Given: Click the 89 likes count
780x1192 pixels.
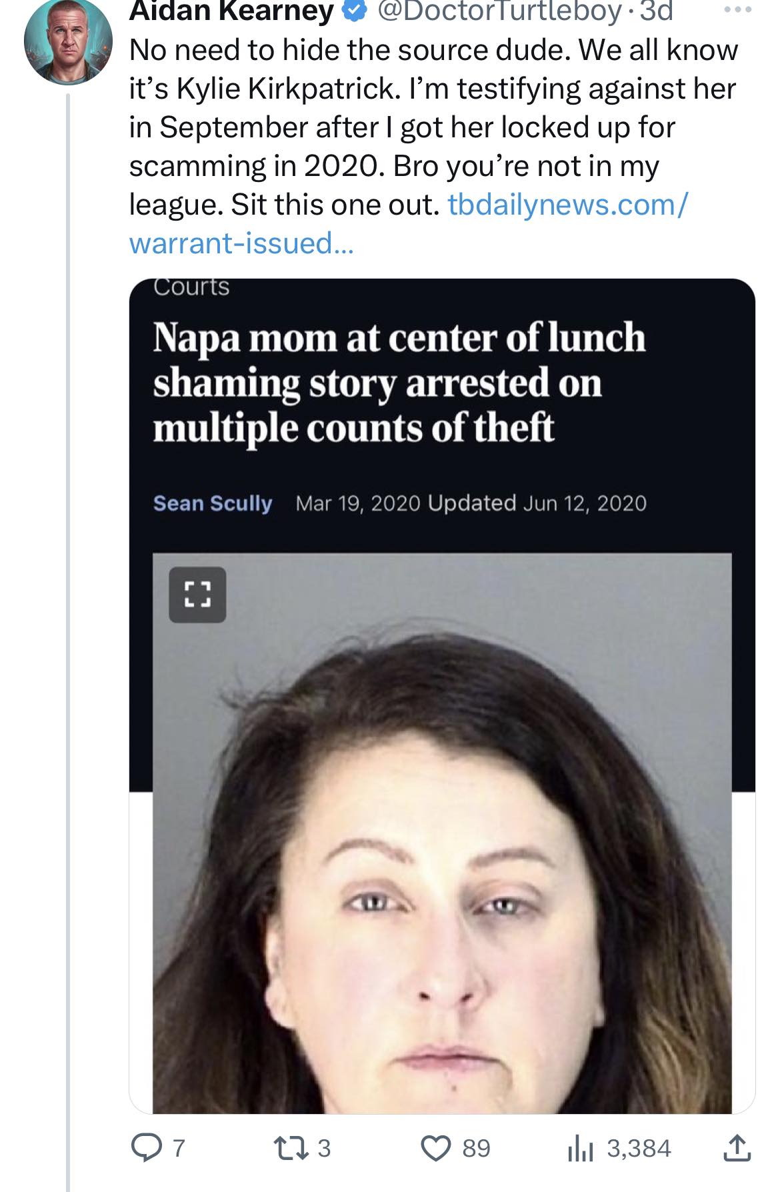Looking at the screenshot, I should click(x=477, y=1148).
